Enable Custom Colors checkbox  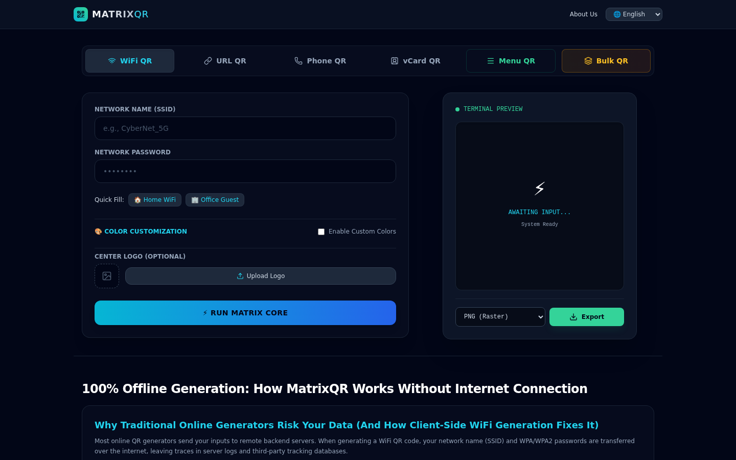[321, 232]
